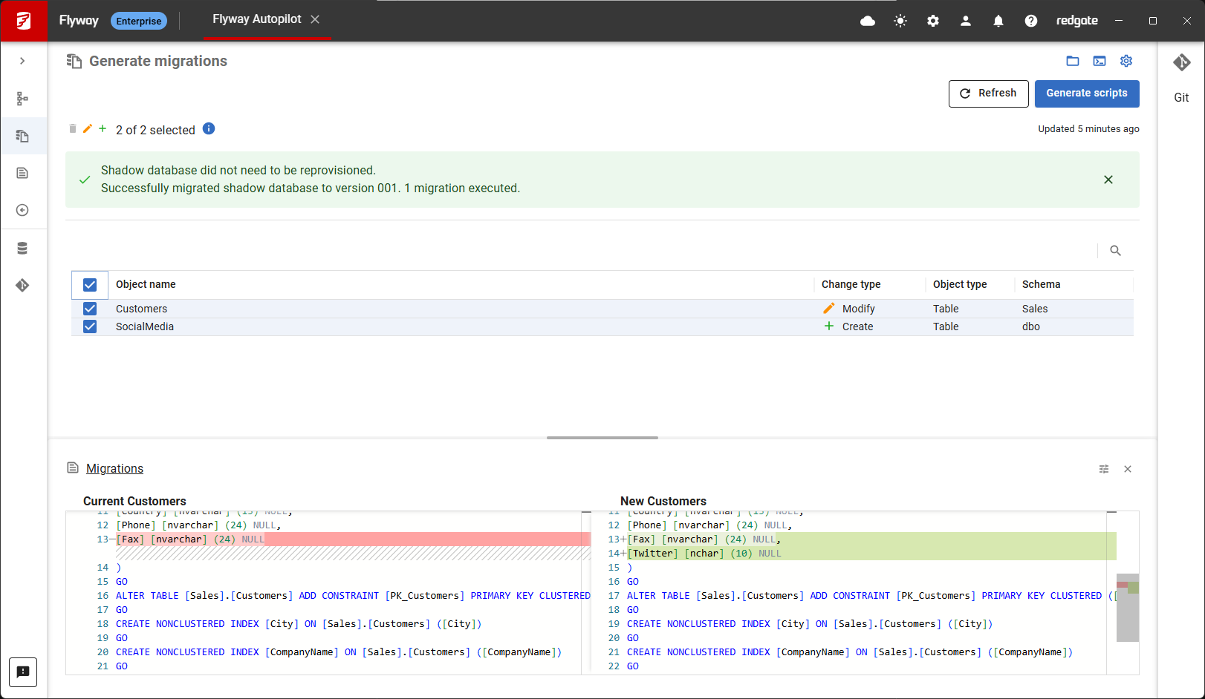Sort by Change type column
Image resolution: width=1205 pixels, height=699 pixels.
click(x=851, y=284)
